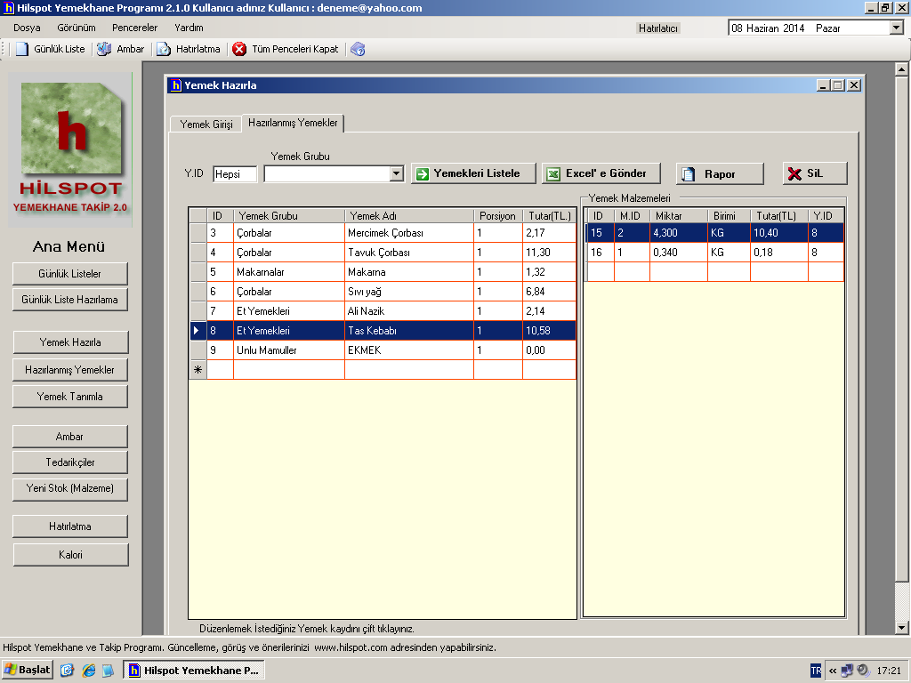The width and height of the screenshot is (911, 683).
Task: Select the Tavuk Çorbası row
Action: pyautogui.click(x=383, y=253)
